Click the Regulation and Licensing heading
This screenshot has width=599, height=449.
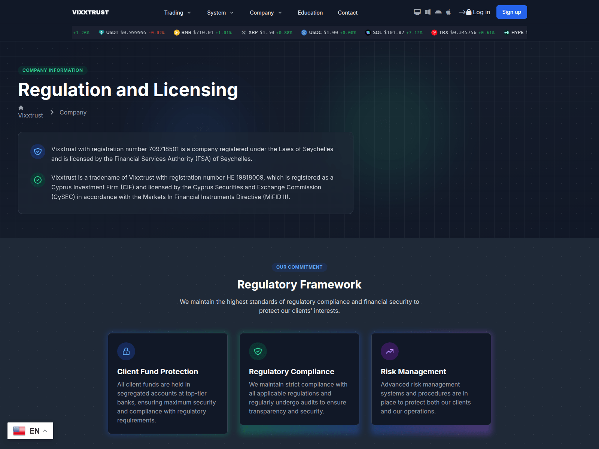(128, 90)
